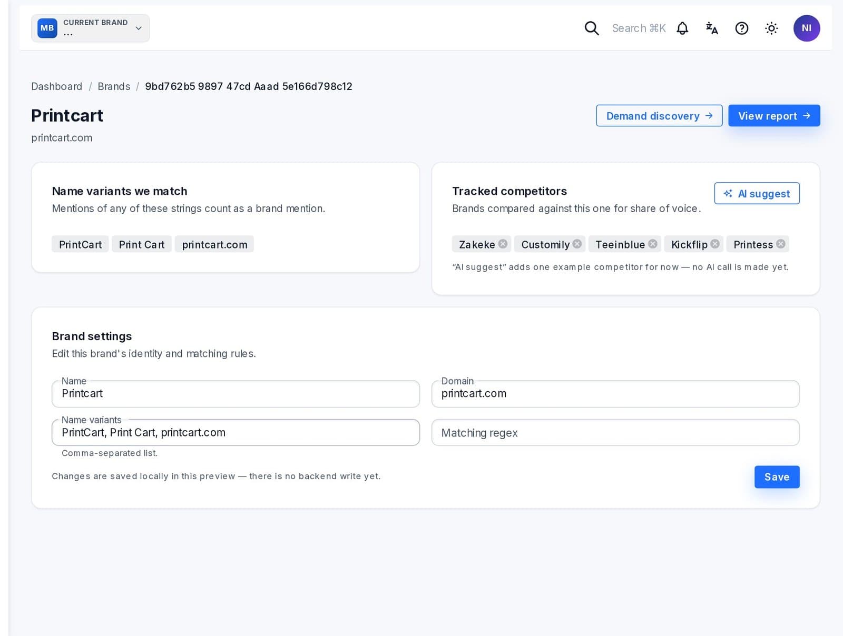
Task: Toggle the light/dark theme sun icon
Action: [771, 28]
